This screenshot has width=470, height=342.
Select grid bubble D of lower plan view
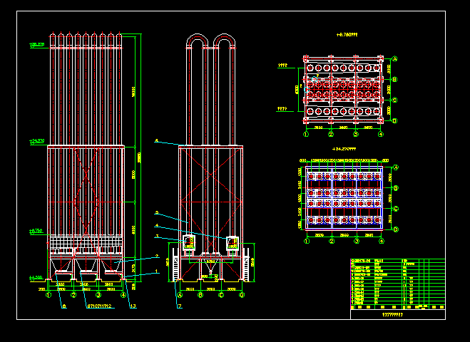coord(396,229)
